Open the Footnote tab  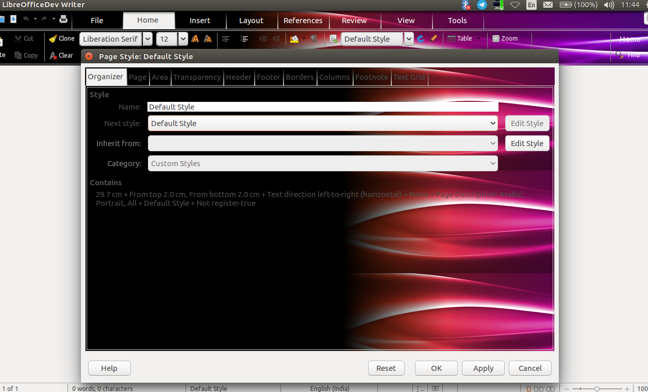click(372, 77)
